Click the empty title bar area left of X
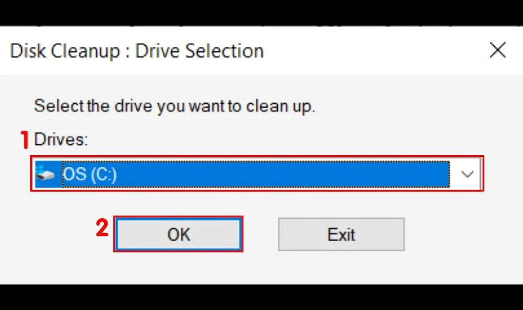The image size is (523, 310). point(375,51)
